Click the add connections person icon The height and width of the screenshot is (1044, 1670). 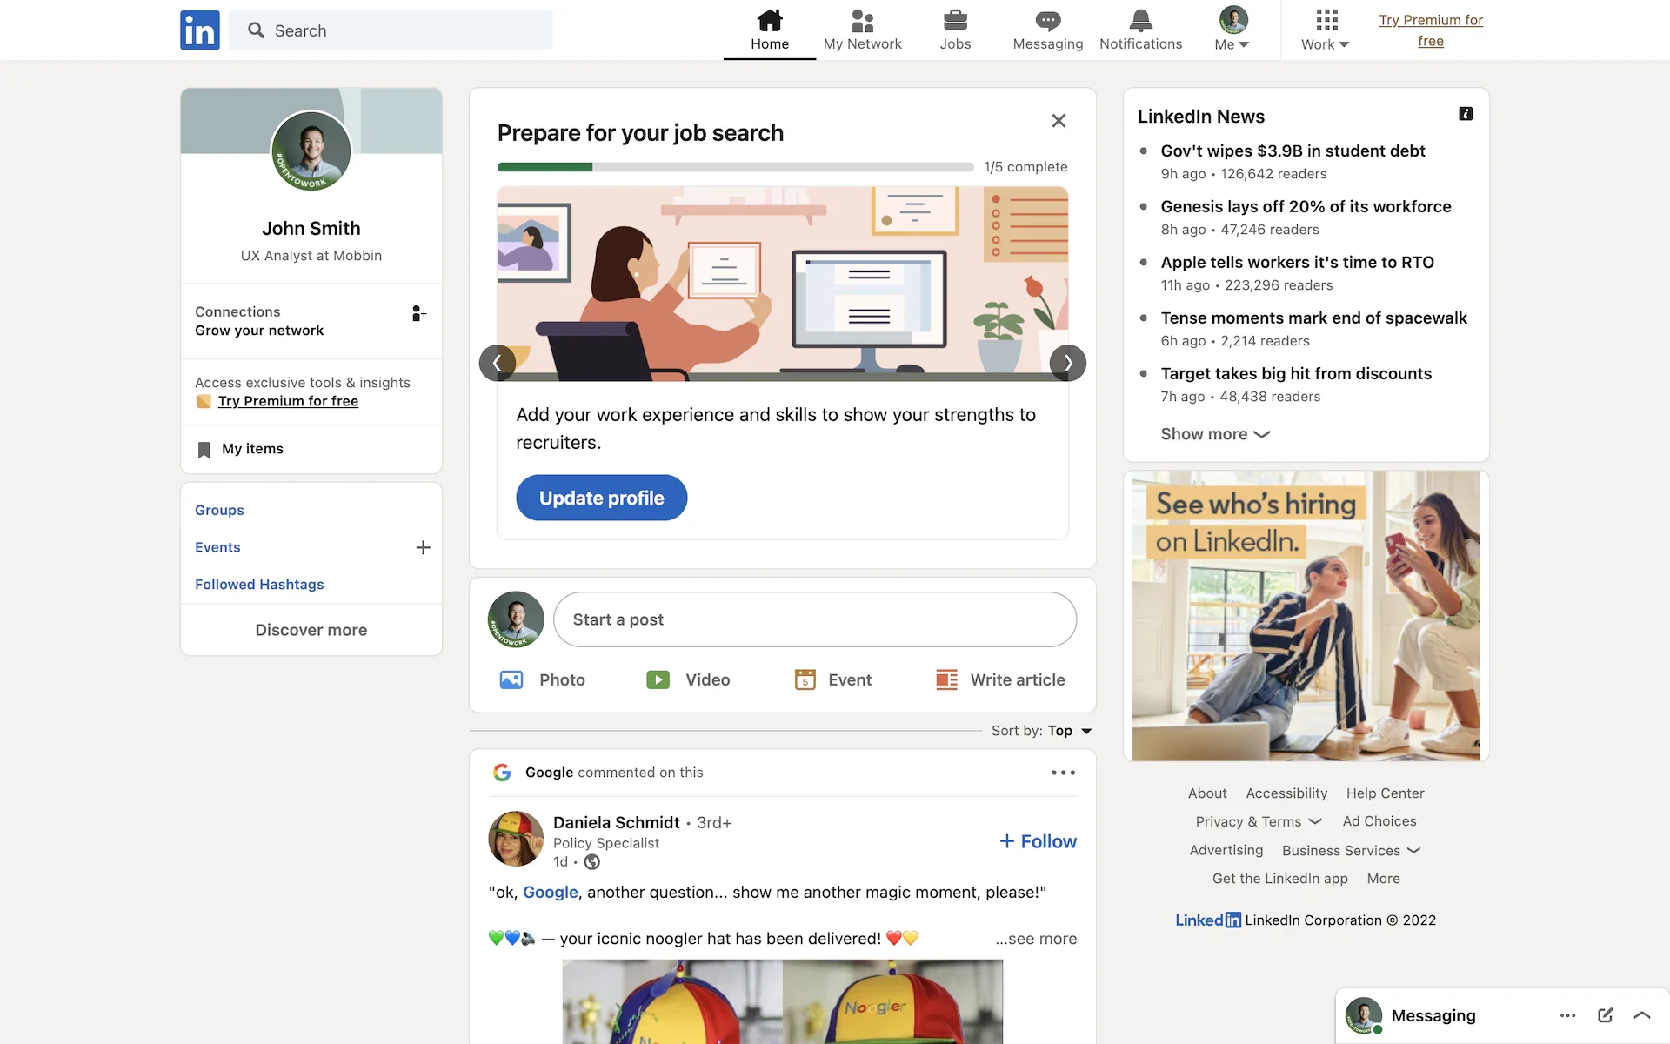click(418, 313)
